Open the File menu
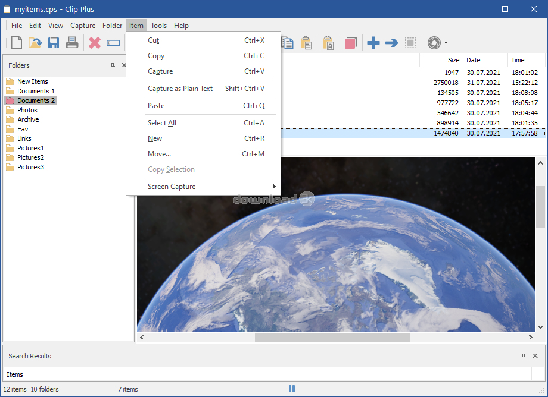 17,26
